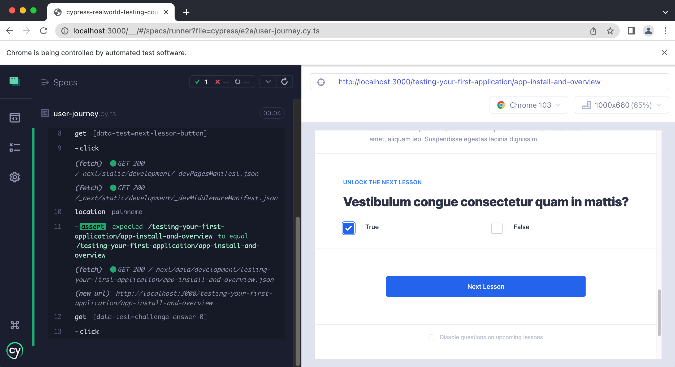The image size is (675, 367).
Task: Click the app preview URL field
Action: point(469,82)
